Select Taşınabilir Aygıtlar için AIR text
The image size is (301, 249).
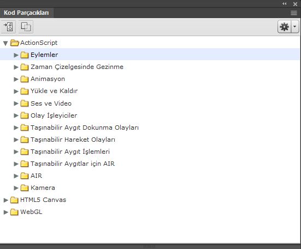73,164
